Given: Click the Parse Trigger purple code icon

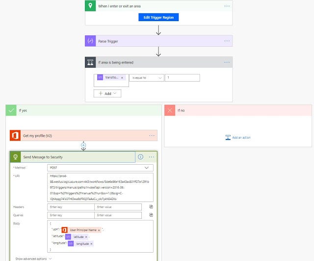Looking at the screenshot, I should point(90,41).
